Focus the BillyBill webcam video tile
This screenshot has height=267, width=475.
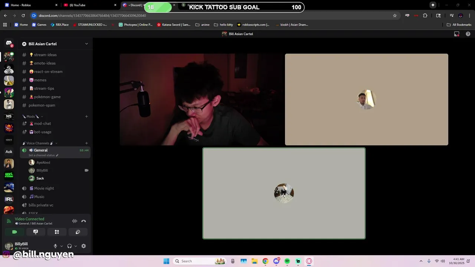[201, 99]
